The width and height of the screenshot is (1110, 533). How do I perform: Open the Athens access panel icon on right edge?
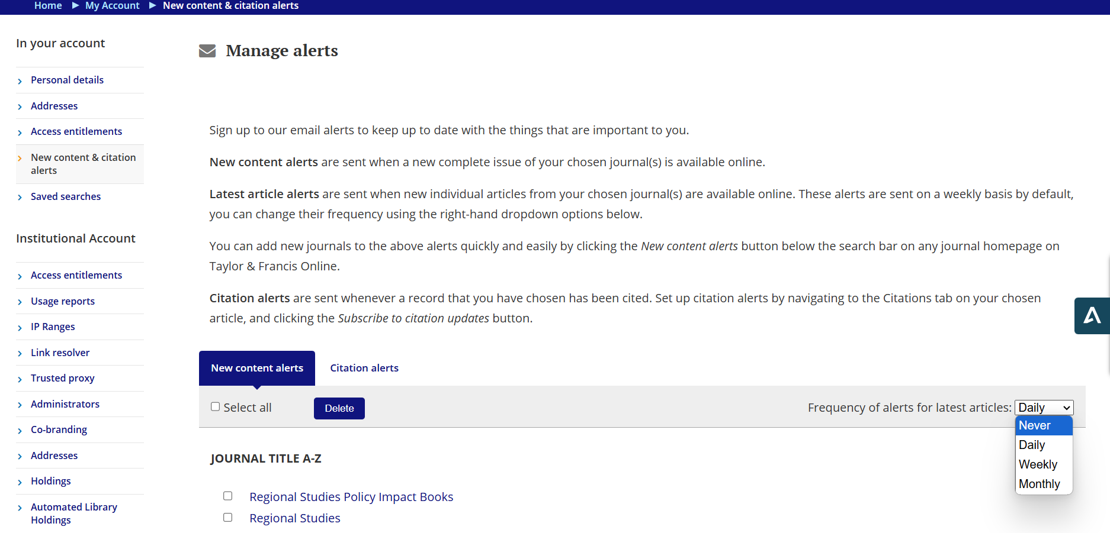[x=1093, y=316]
